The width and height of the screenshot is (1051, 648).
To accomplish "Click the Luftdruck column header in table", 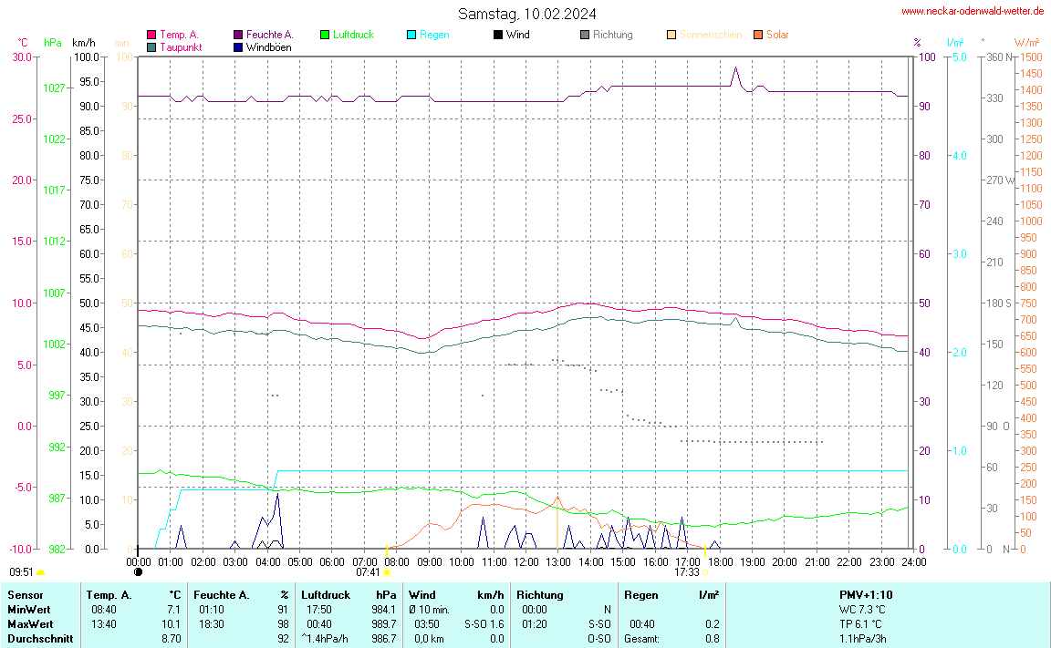I will (x=326, y=594).
